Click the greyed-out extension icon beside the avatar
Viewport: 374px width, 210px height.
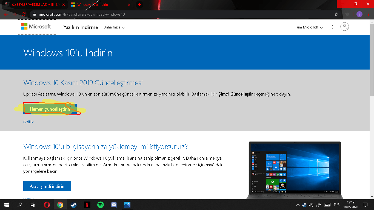tap(348, 14)
